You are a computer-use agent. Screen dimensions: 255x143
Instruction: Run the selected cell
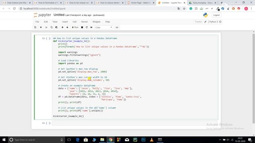[75, 27]
